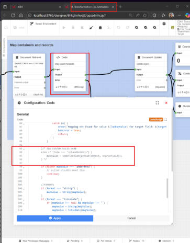
Task: Click the power icon in the flow toolbar
Action: pyautogui.click(x=6, y=28)
